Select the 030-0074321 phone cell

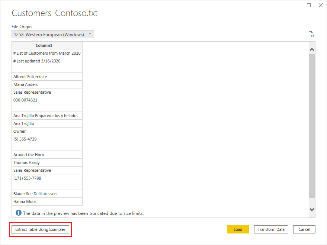47,100
